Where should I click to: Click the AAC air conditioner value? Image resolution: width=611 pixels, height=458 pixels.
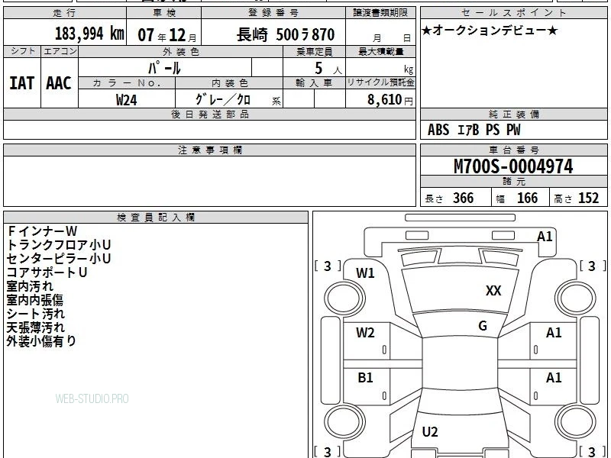[59, 83]
